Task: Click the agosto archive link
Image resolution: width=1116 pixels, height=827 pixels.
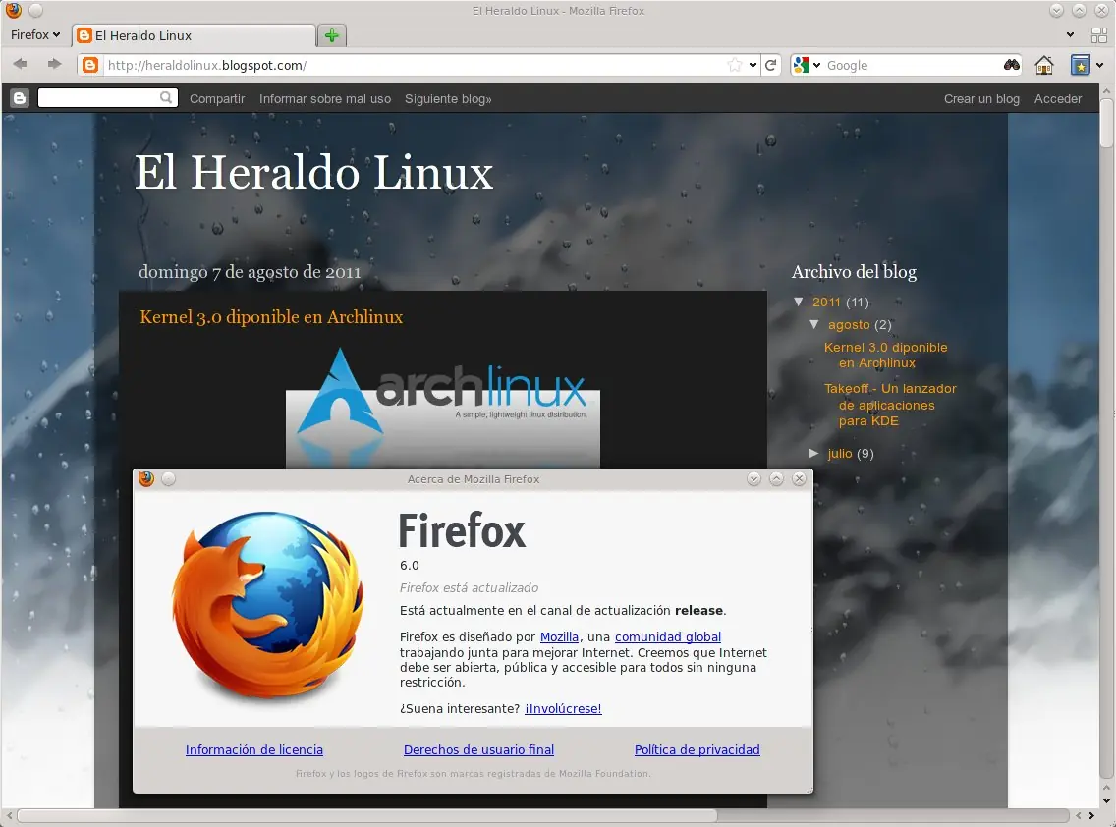Action: [849, 324]
